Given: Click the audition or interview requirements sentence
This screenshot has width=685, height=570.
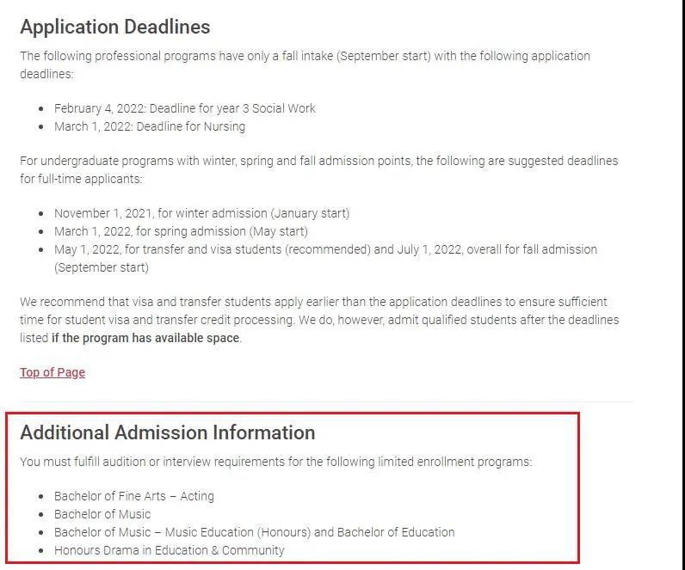Looking at the screenshot, I should pos(275,462).
